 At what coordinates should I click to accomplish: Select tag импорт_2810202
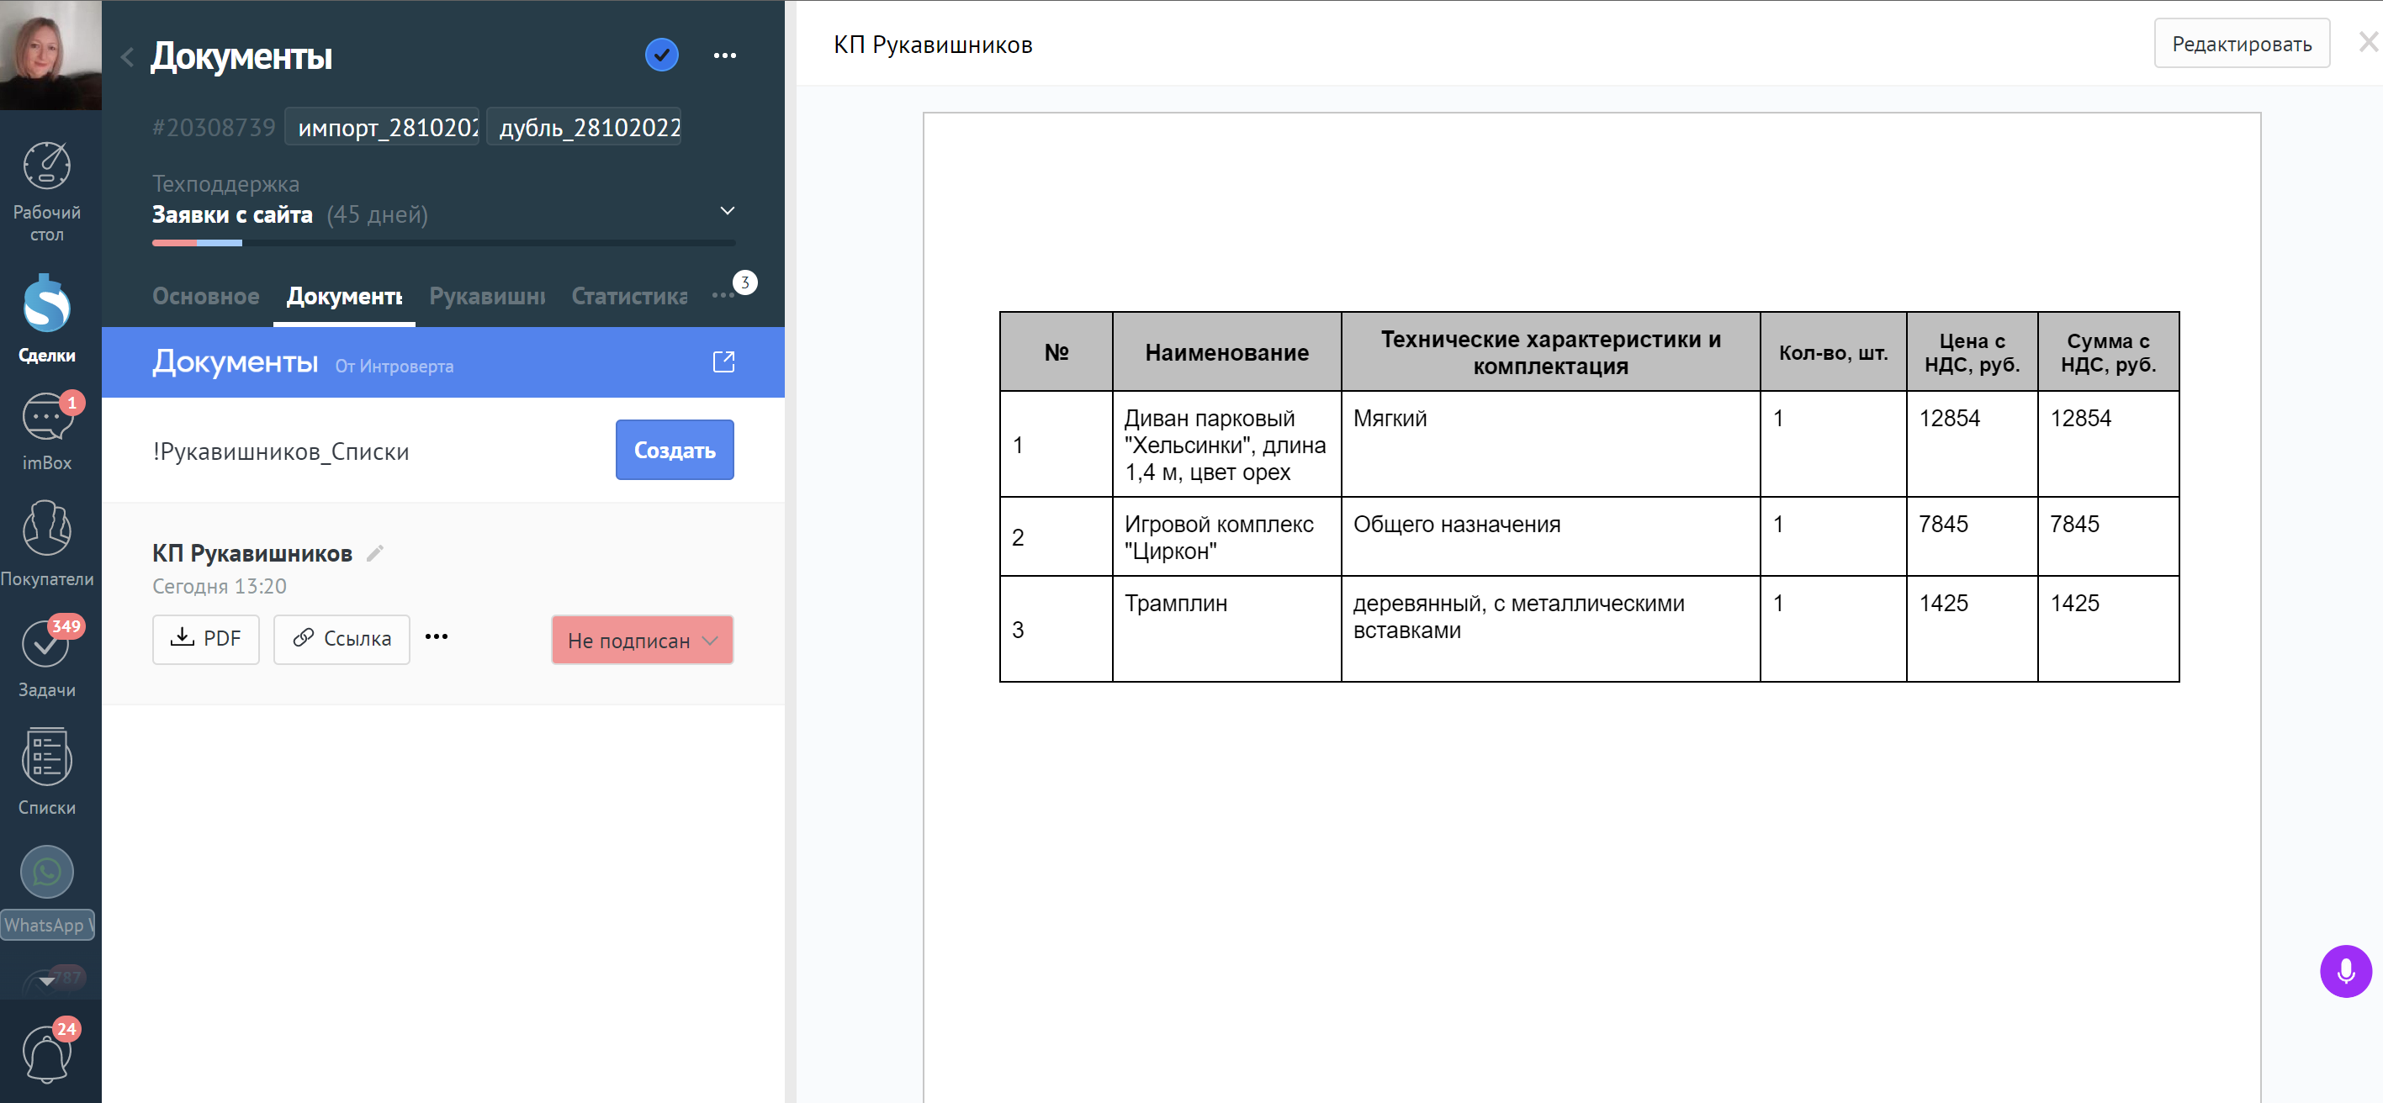pyautogui.click(x=382, y=128)
